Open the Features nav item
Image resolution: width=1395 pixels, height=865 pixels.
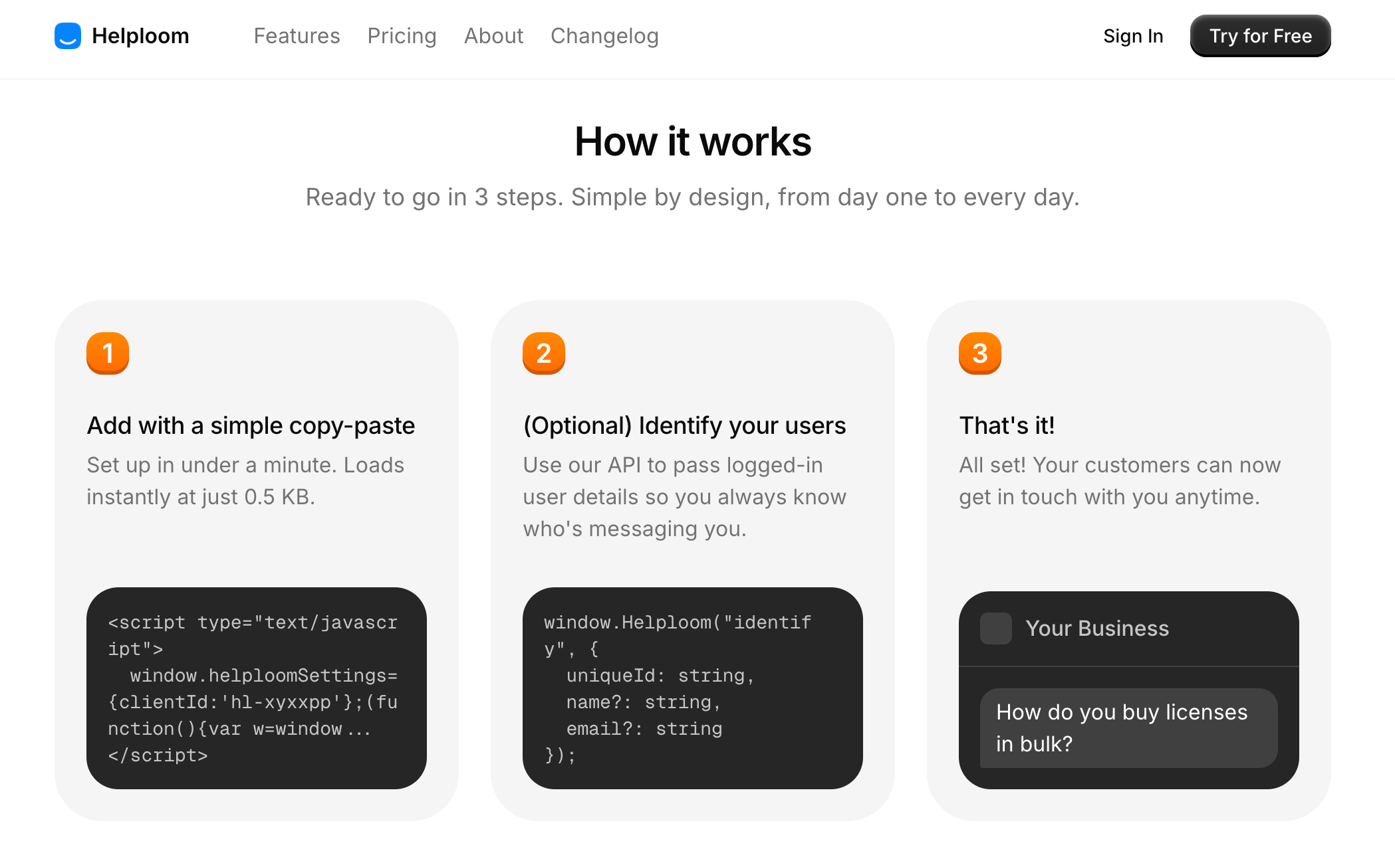coord(297,36)
